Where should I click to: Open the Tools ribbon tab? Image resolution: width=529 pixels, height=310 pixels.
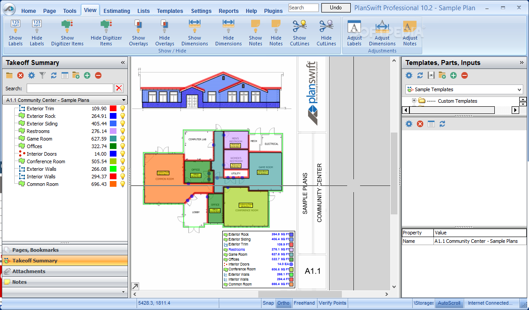[x=69, y=11]
